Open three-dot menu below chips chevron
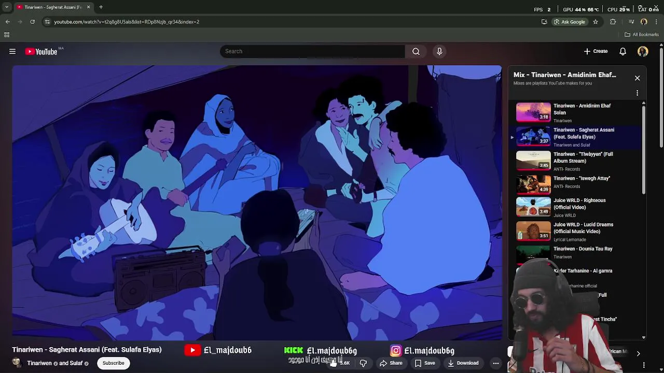This screenshot has width=664, height=373. tap(644, 365)
